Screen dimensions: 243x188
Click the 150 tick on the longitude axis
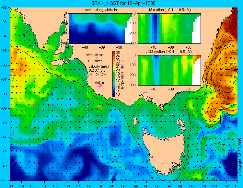(x=203, y=186)
